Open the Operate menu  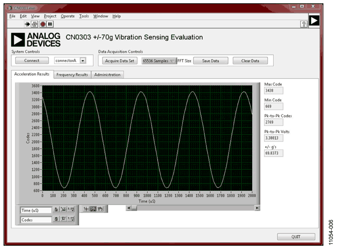[68, 16]
